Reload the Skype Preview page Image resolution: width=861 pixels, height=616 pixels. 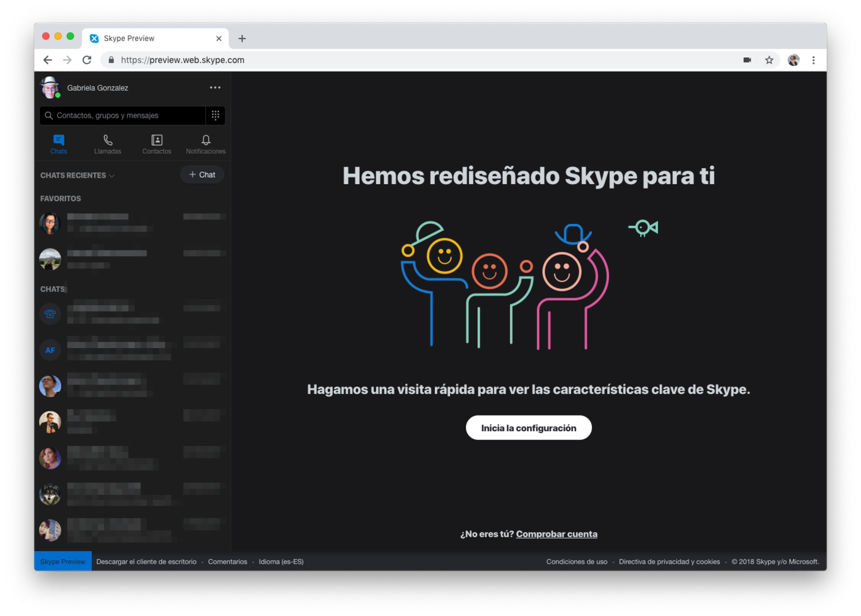87,60
